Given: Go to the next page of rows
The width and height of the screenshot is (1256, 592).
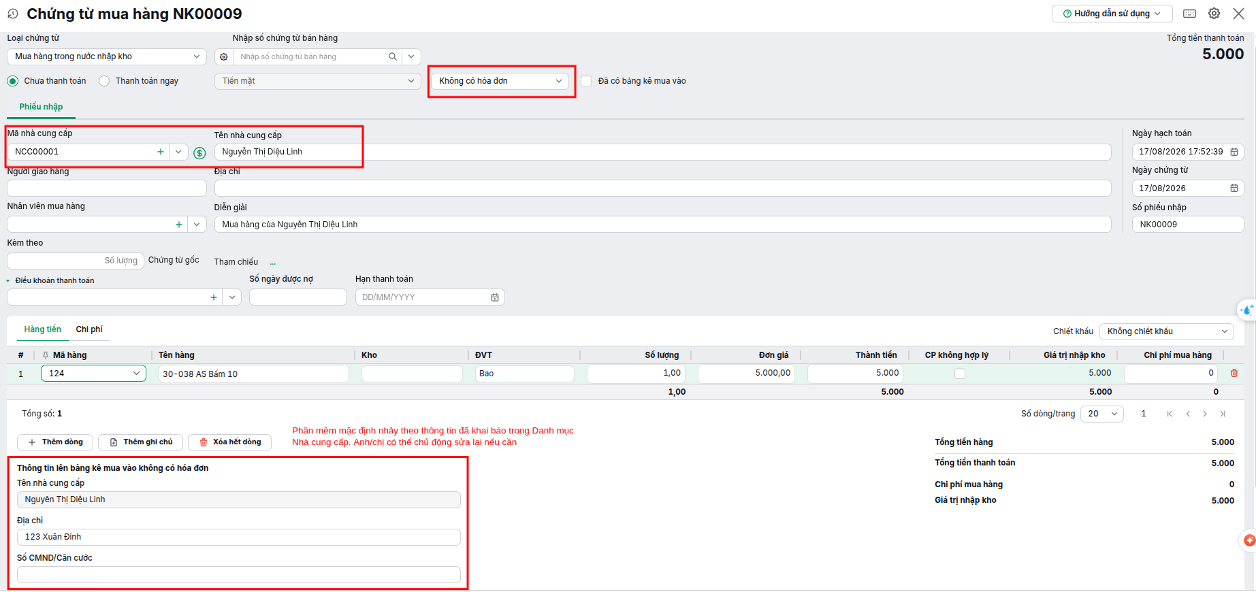Looking at the screenshot, I should [x=1205, y=414].
